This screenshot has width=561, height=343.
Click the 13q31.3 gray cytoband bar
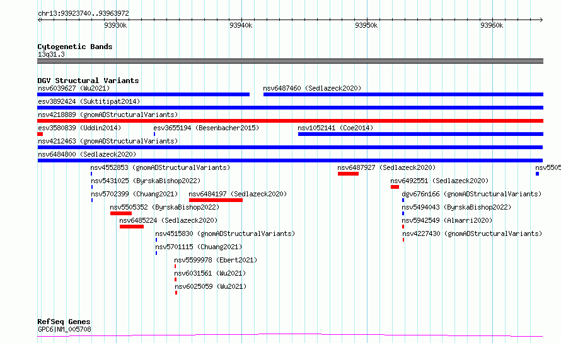[290, 61]
